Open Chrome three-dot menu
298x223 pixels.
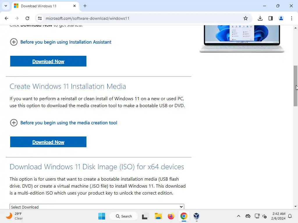(x=292, y=18)
